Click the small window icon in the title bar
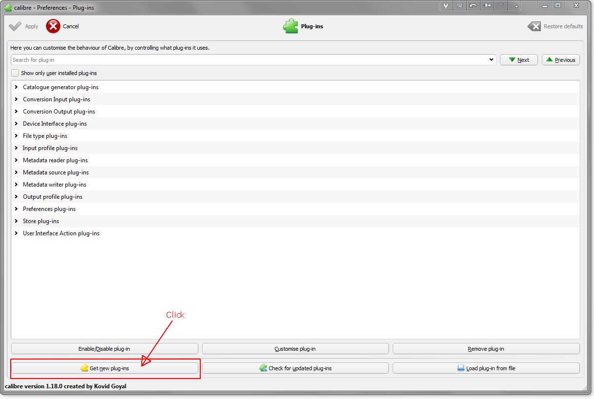Viewport: 594px width, 399px height. point(460,5)
